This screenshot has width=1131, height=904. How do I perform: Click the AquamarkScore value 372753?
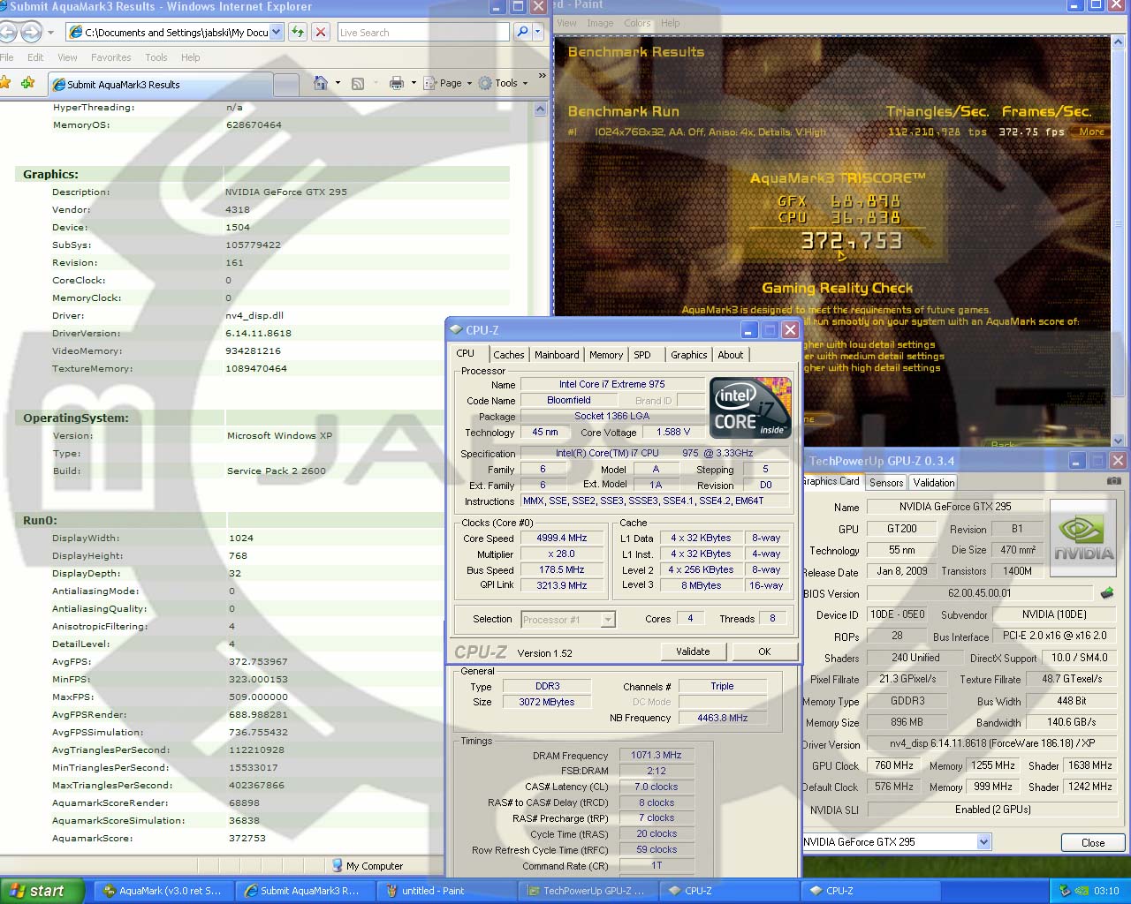[x=247, y=839]
